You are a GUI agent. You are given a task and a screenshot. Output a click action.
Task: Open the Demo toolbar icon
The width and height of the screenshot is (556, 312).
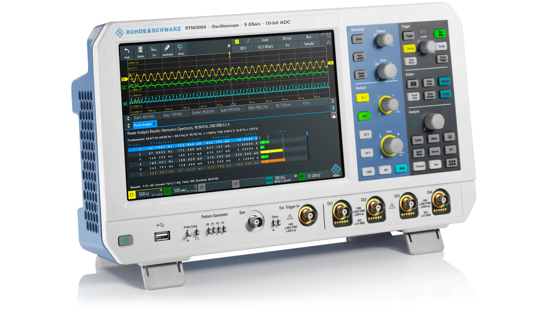pos(180,49)
